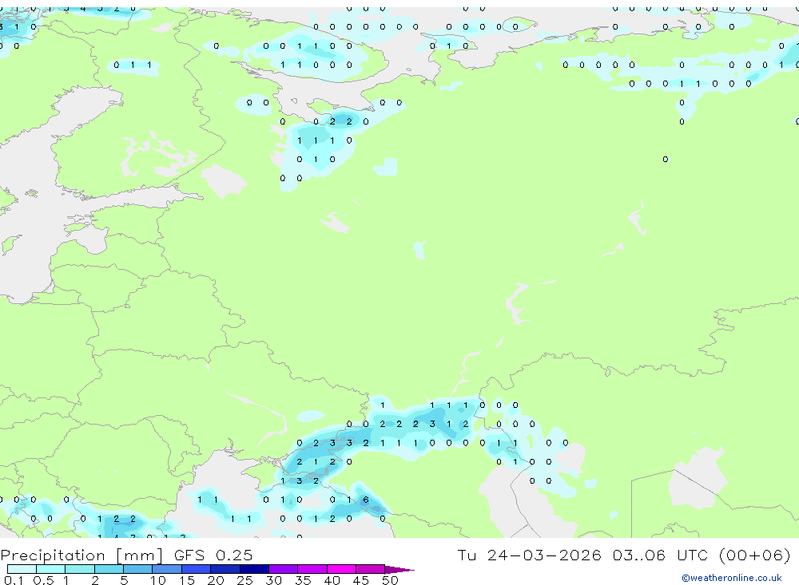The image size is (799, 585).
Task: Click the 0.5–1 mm legend color segment
Action: point(51,569)
